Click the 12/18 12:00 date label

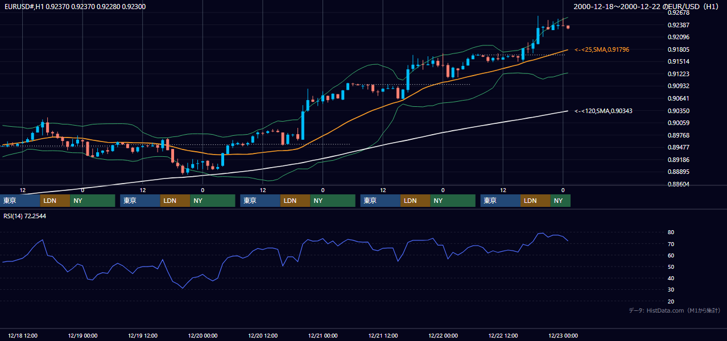pos(23,335)
